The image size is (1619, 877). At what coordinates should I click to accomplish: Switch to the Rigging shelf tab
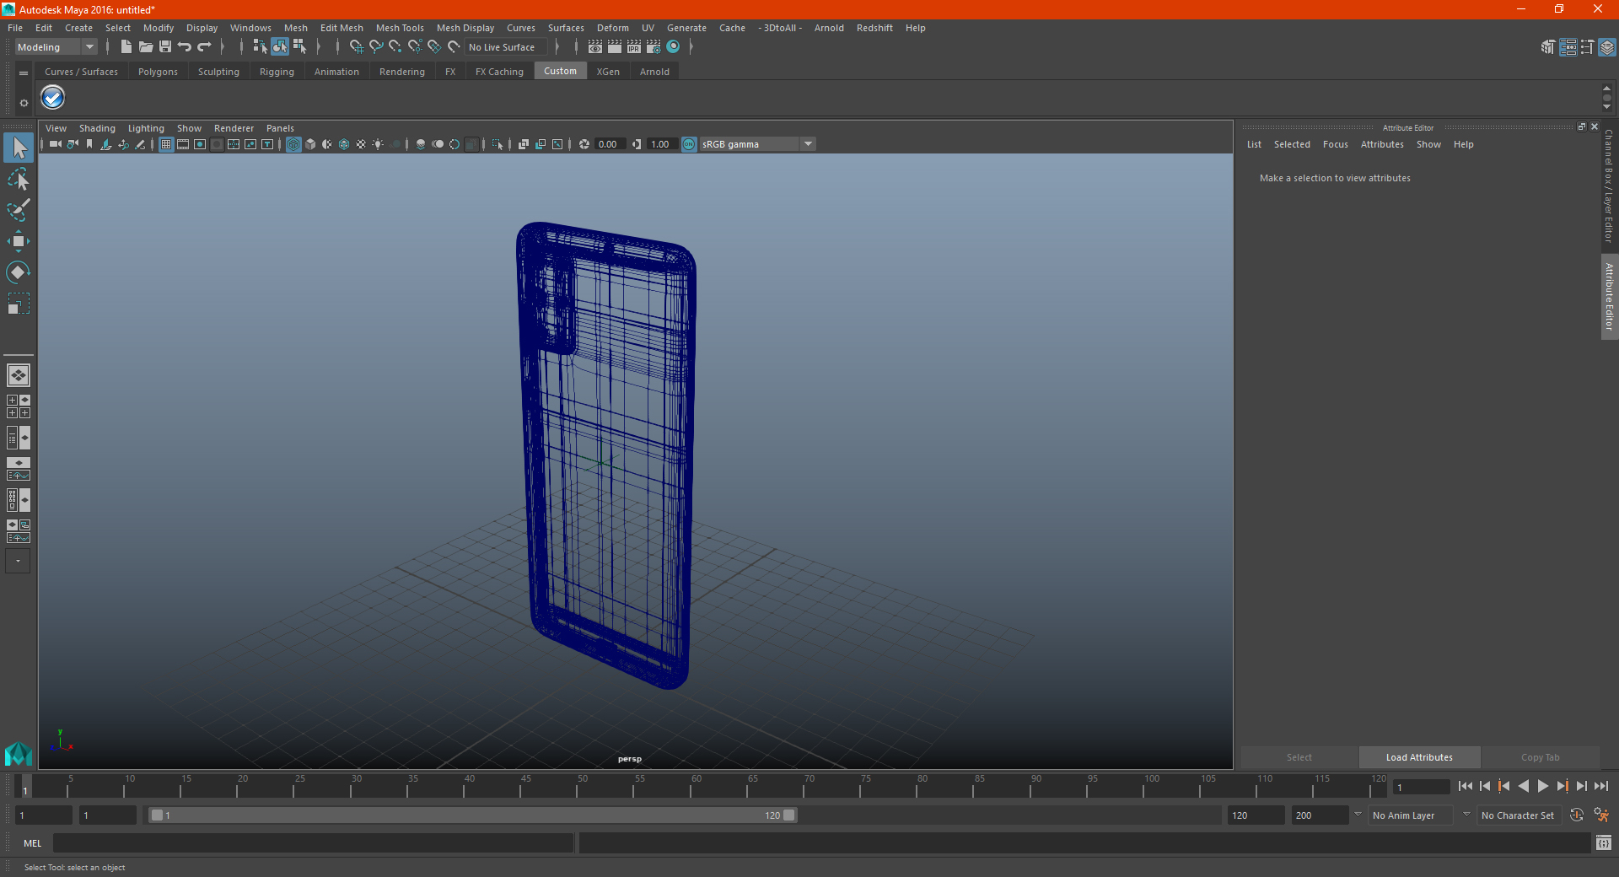click(x=277, y=72)
